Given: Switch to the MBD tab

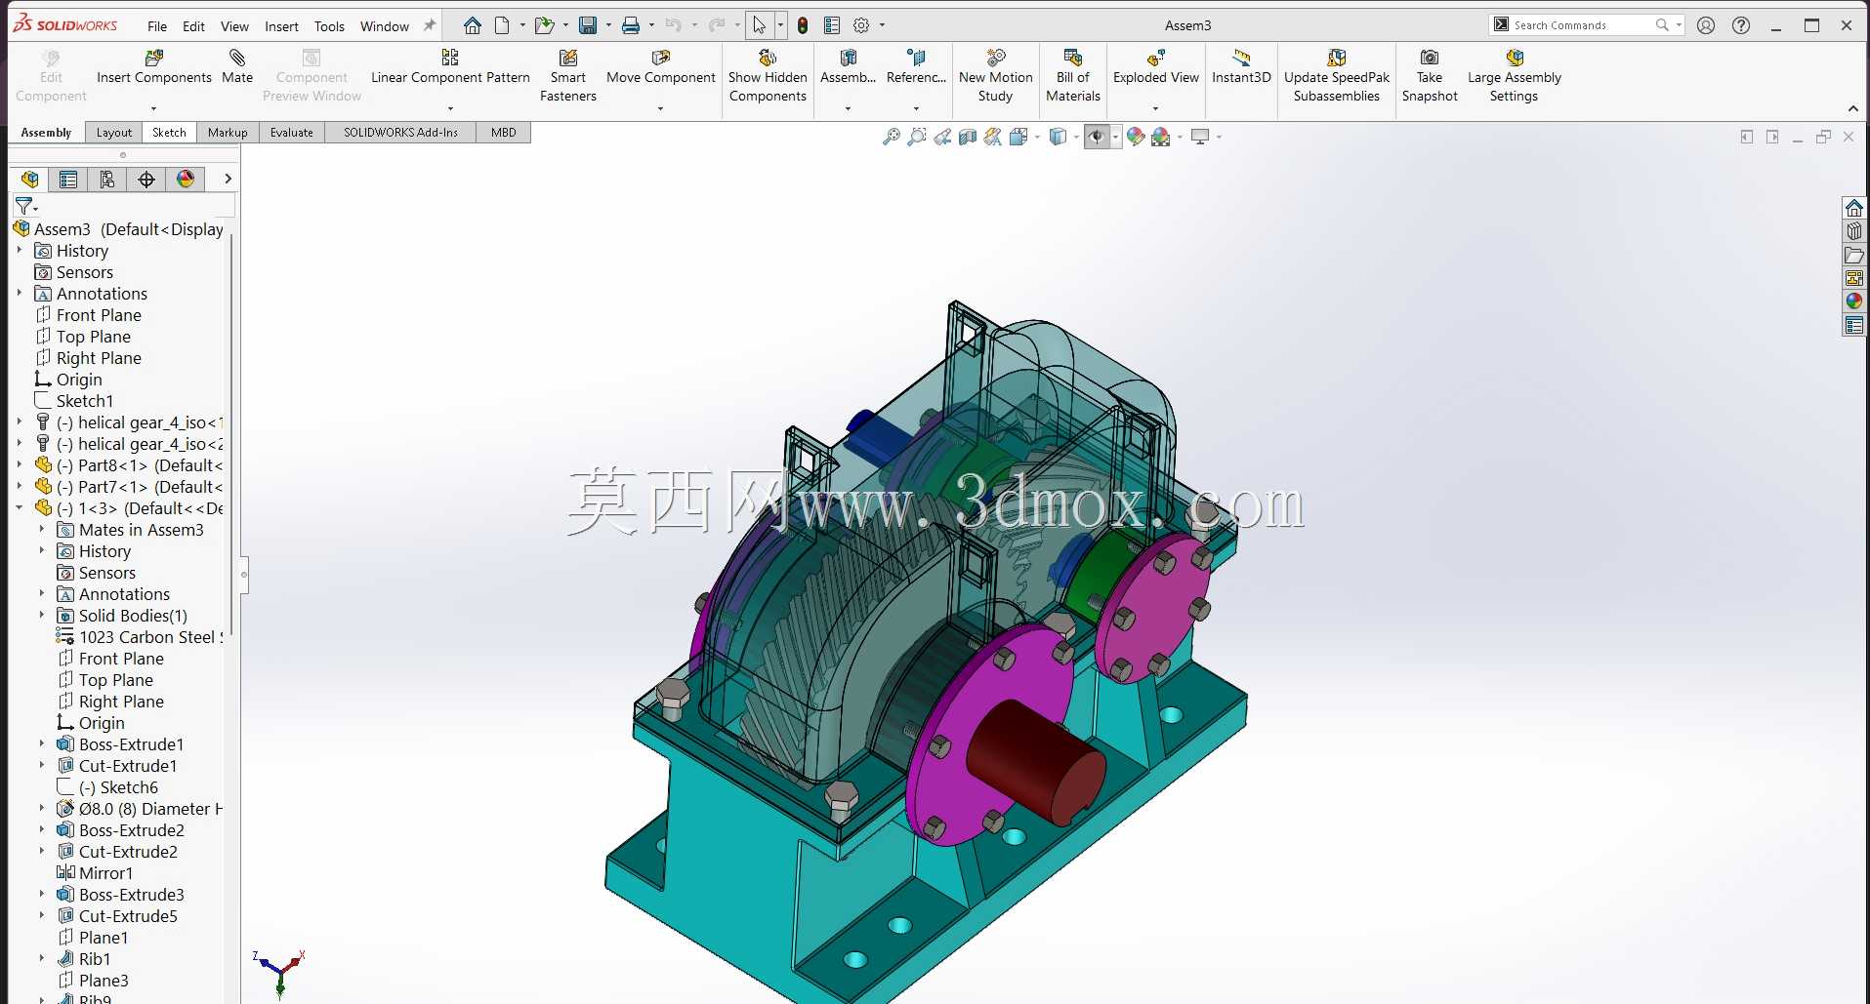Looking at the screenshot, I should [504, 133].
